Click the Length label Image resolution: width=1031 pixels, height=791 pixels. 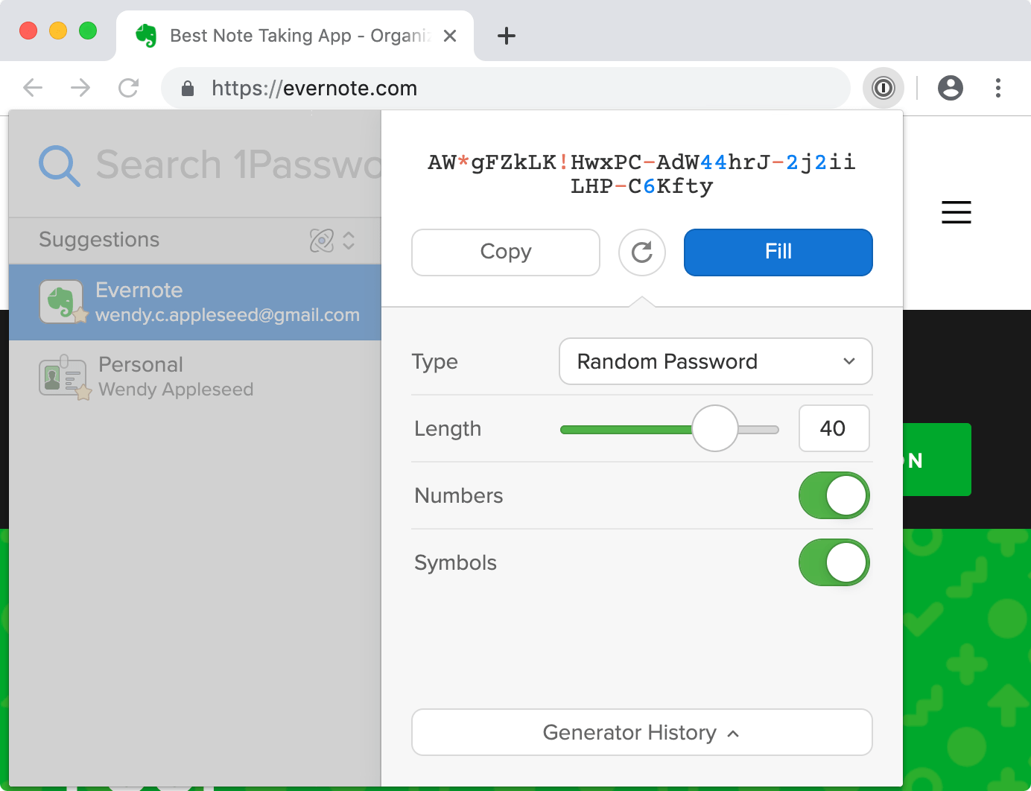tap(448, 429)
